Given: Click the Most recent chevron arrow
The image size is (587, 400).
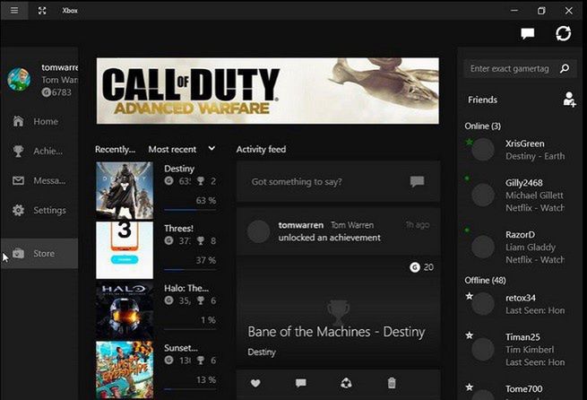Looking at the screenshot, I should 211,149.
